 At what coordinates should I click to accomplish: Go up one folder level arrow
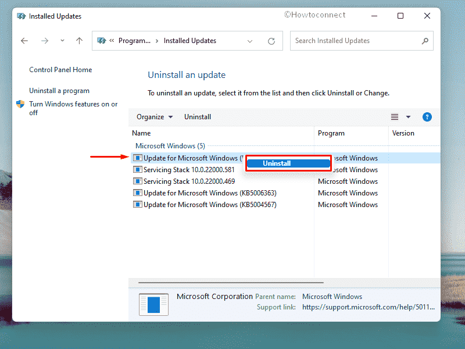coord(79,41)
